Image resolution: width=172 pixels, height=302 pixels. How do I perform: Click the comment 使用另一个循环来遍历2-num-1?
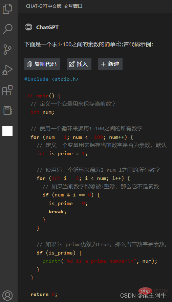pyautogui.click(x=99, y=170)
